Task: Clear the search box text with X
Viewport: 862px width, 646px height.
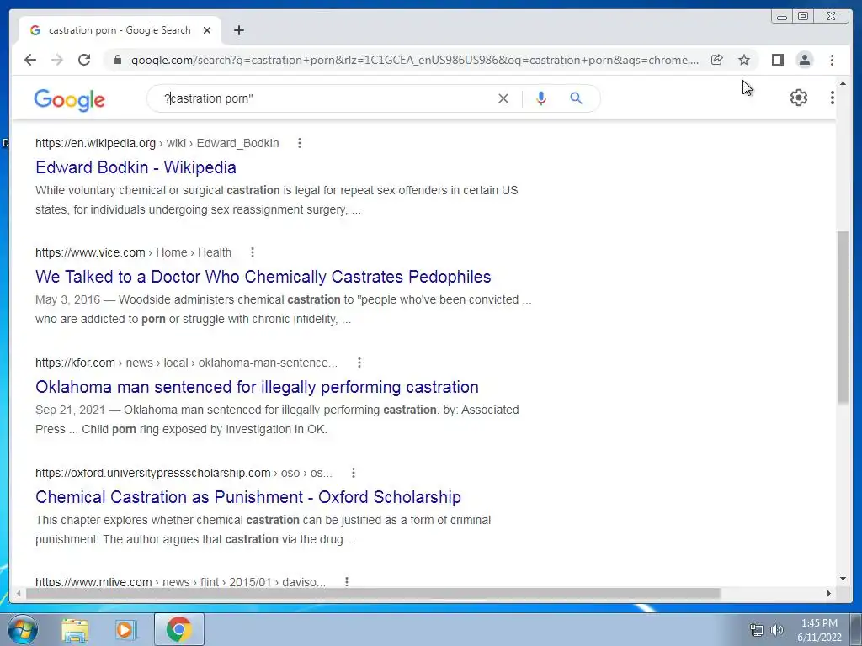Action: click(503, 98)
